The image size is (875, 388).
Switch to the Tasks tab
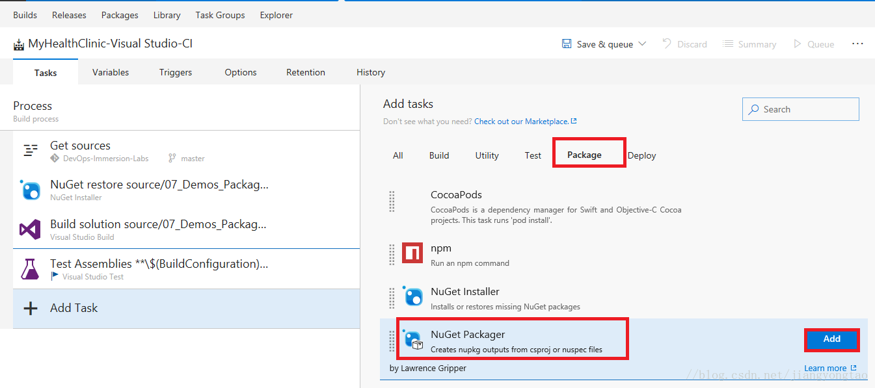pyautogui.click(x=46, y=72)
